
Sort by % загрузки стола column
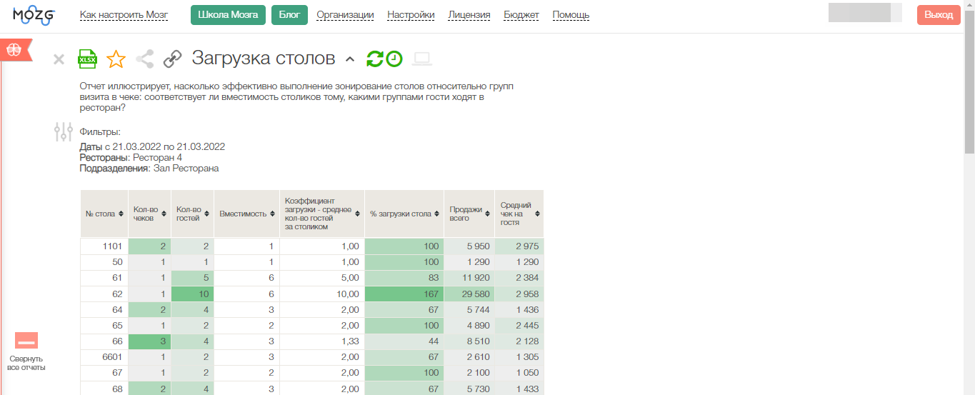pos(404,214)
